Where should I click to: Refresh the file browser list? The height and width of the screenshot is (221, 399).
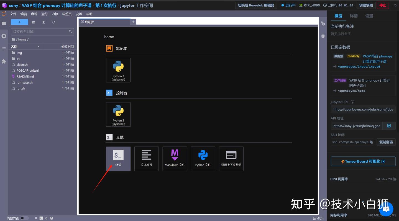point(53,22)
